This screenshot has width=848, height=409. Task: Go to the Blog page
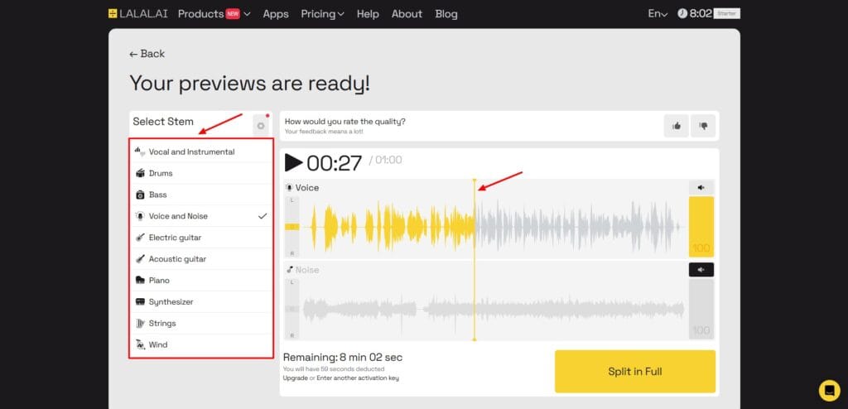point(446,14)
